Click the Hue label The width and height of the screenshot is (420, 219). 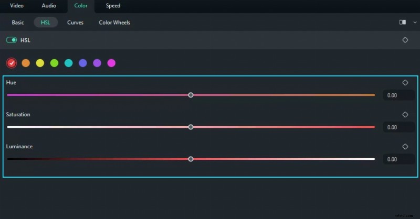tap(11, 83)
